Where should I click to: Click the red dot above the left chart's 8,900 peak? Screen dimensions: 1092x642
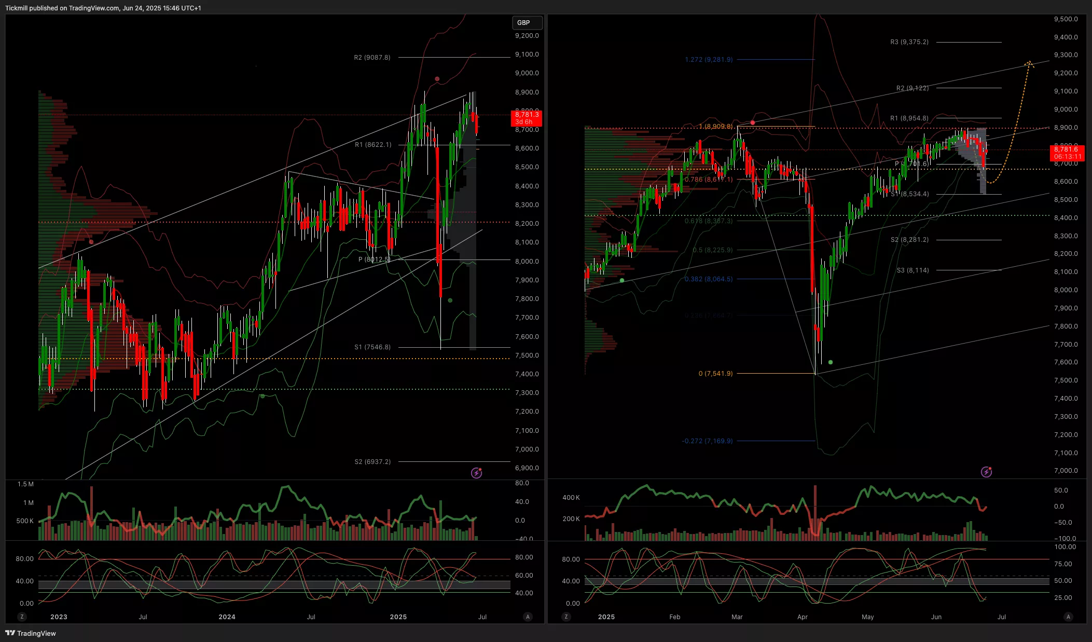[x=437, y=79]
